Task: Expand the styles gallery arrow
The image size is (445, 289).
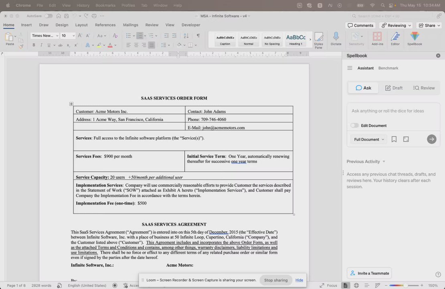Action: [x=310, y=39]
